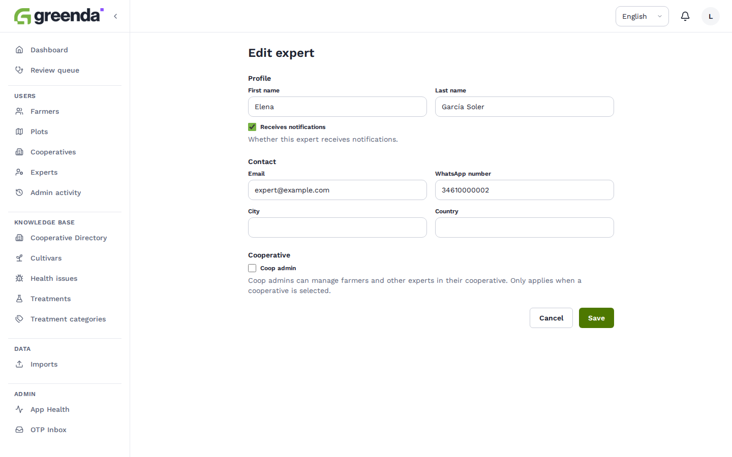Screen dimensions: 732x457
Task: Click the City input field
Action: click(x=338, y=227)
